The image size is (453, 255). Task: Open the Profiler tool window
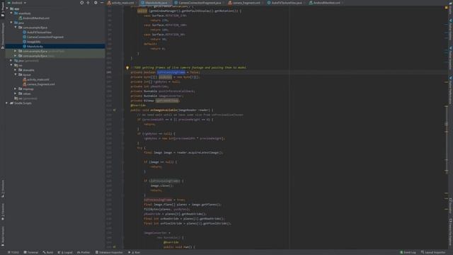coord(84,252)
